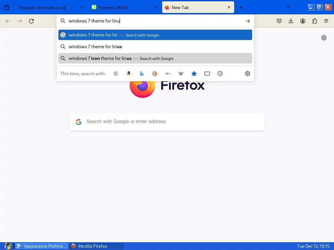Go back one page

coord(8,21)
